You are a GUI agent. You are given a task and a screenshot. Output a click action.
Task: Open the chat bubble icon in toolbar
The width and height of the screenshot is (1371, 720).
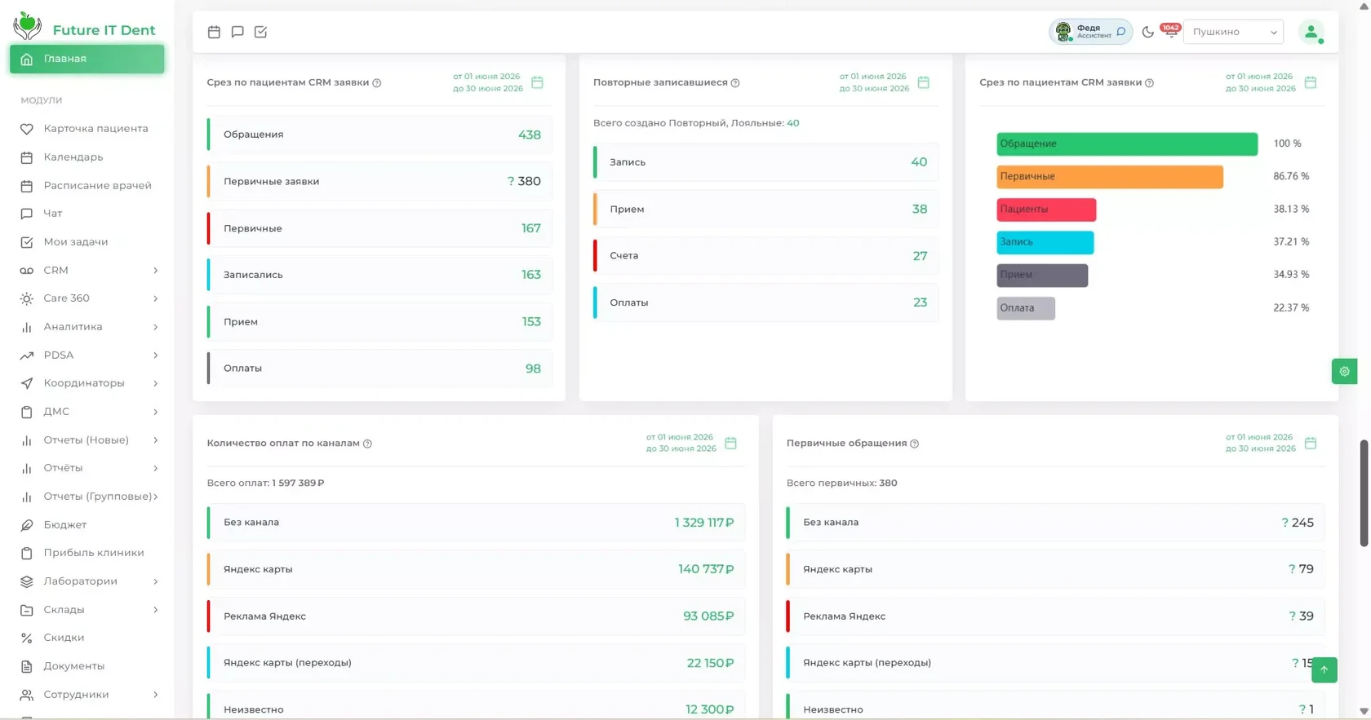[x=237, y=32]
